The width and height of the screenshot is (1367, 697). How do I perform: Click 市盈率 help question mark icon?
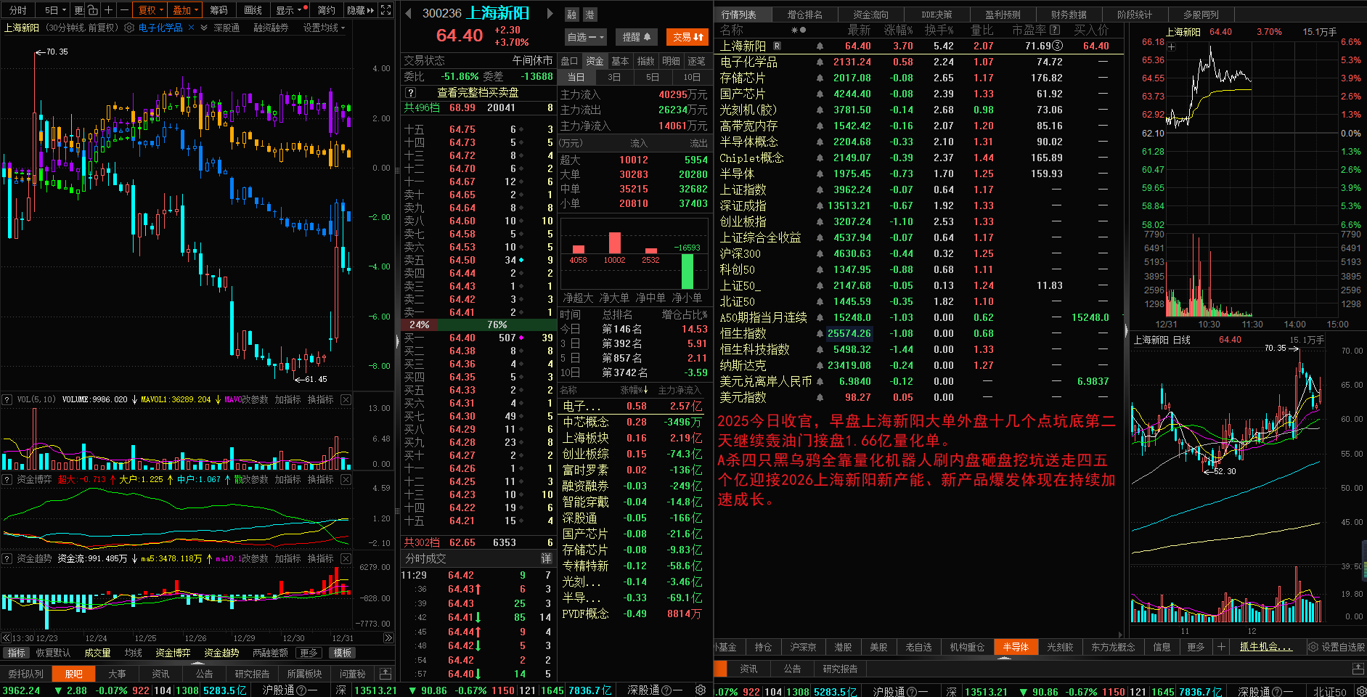(x=1055, y=30)
